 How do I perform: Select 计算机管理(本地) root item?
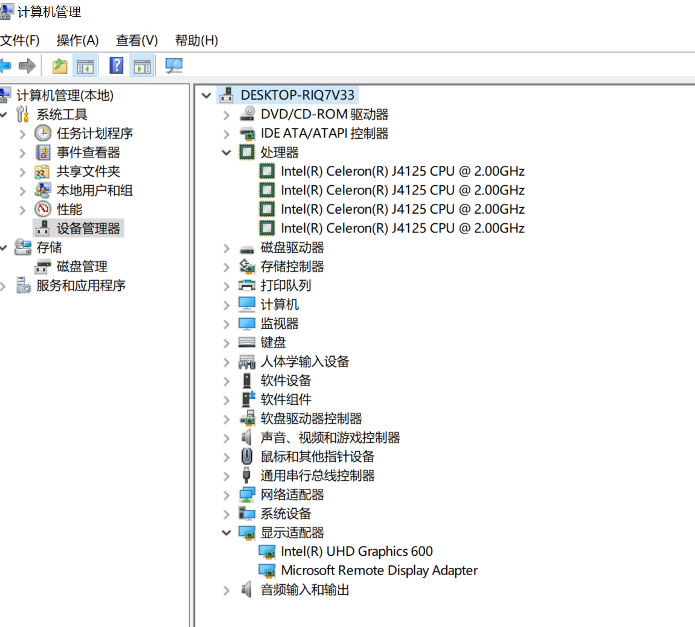coord(65,95)
